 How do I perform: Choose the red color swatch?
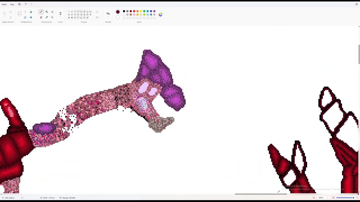pyautogui.click(x=134, y=11)
